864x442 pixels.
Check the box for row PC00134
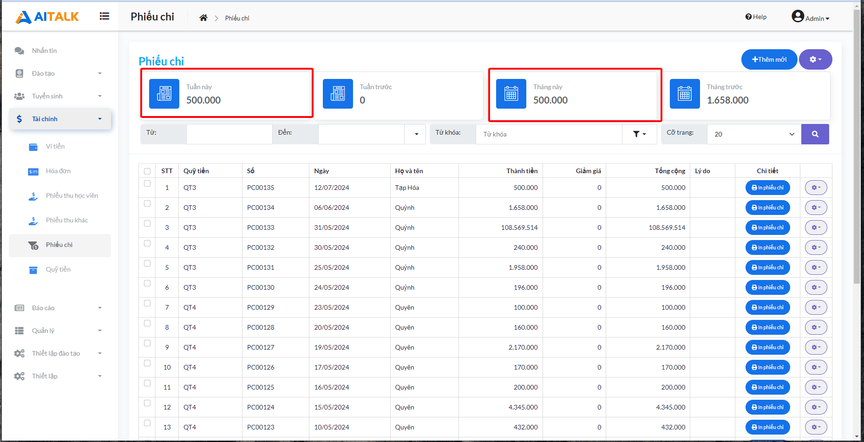click(147, 203)
